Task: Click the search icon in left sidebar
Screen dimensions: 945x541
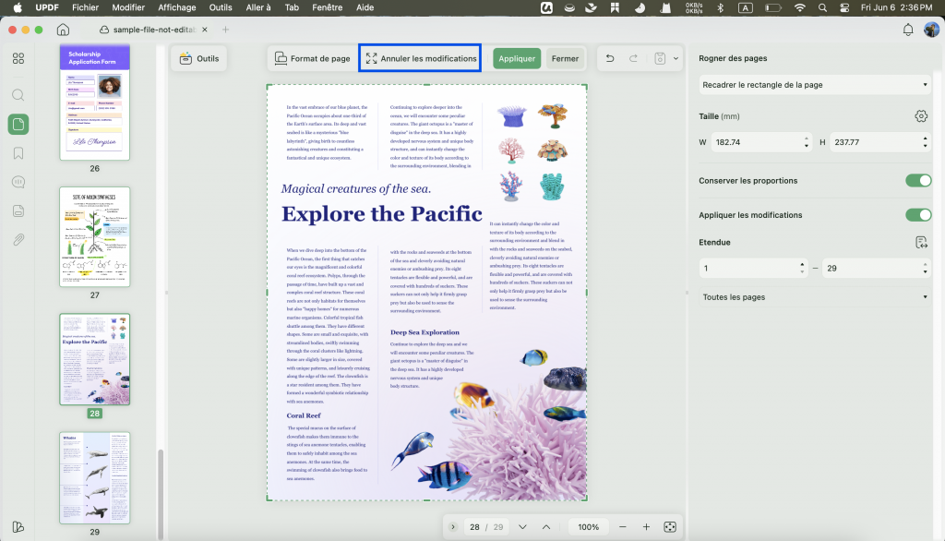Action: pyautogui.click(x=18, y=95)
